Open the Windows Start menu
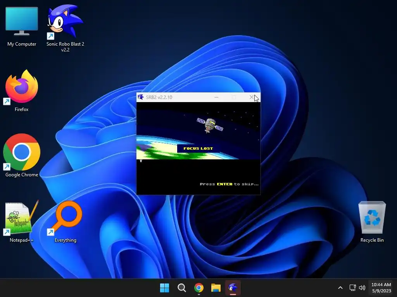Image resolution: width=397 pixels, height=297 pixels. coord(164,288)
